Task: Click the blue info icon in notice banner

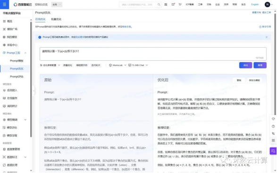Action: [40, 37]
